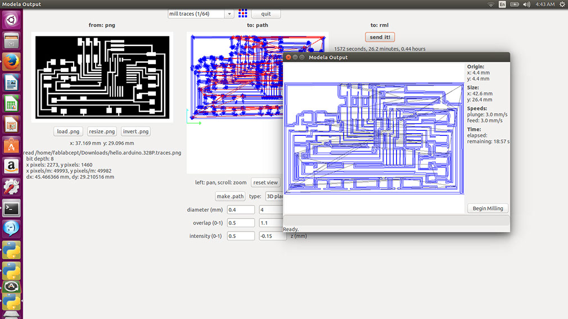Click the 'Origin:' label in Modela Output
This screenshot has width=568, height=319.
point(475,66)
